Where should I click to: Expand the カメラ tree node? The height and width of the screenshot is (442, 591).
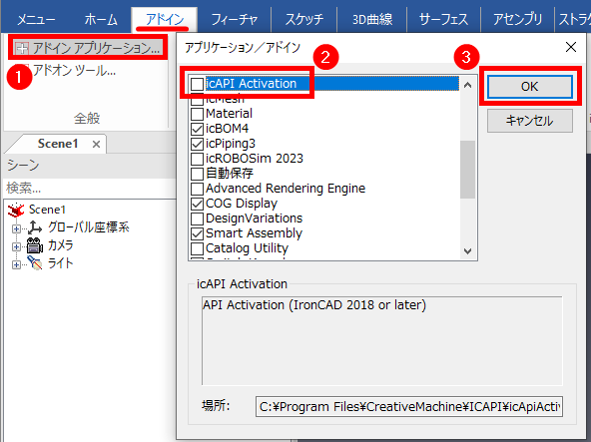click(16, 246)
